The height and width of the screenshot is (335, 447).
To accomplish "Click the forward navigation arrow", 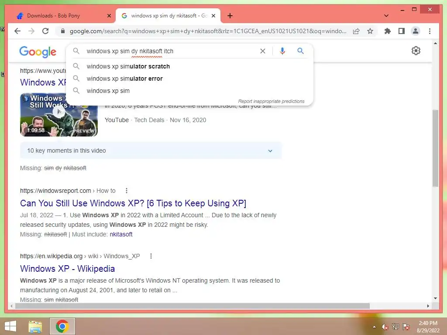I will click(31, 31).
